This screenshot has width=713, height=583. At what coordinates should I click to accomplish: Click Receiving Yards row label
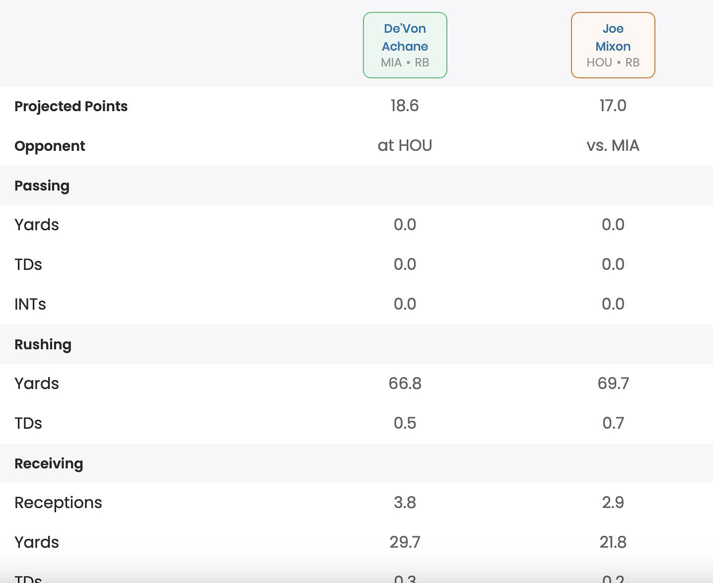point(37,542)
